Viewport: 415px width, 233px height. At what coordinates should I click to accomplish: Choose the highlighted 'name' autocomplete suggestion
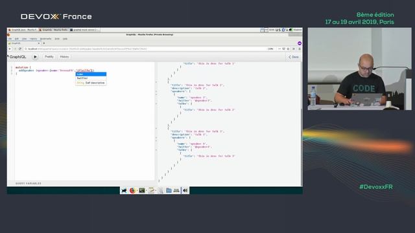[x=91, y=74]
